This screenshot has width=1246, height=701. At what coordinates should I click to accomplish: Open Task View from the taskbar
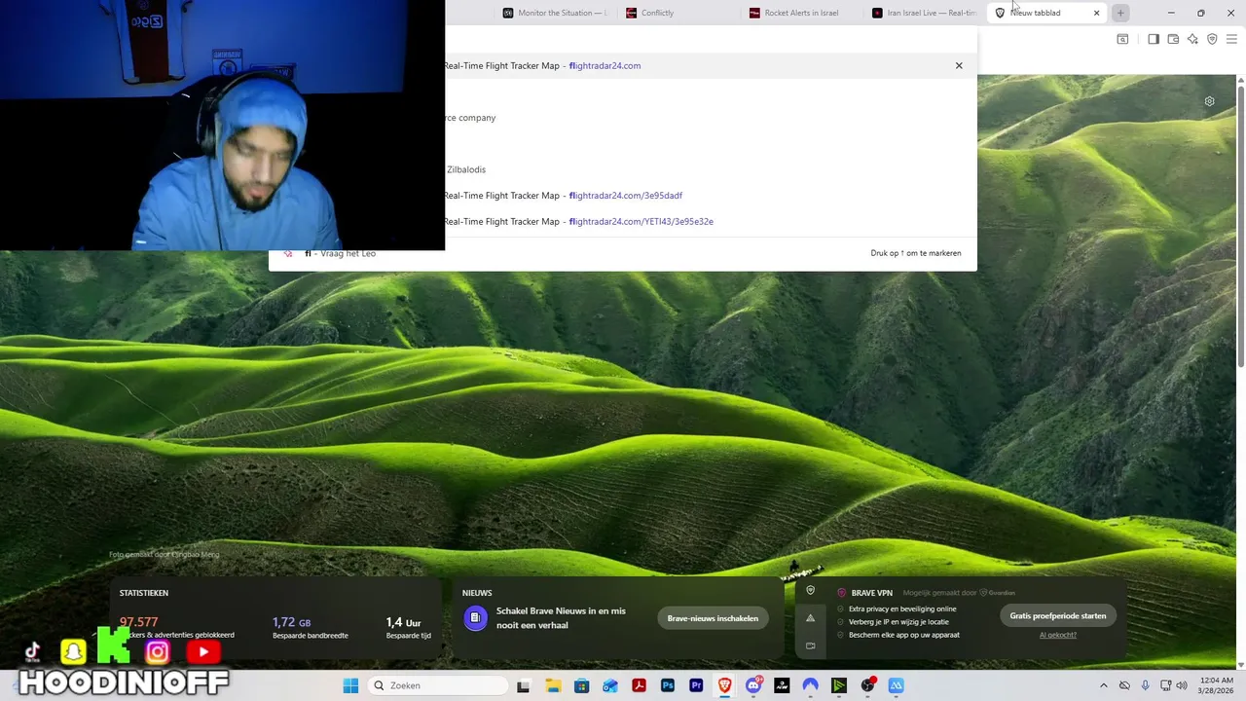[523, 685]
